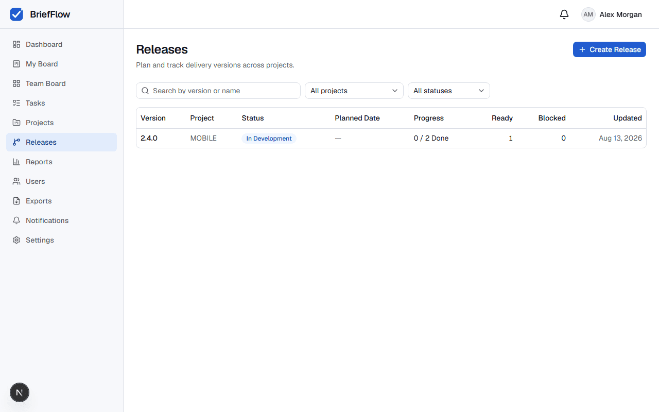
Task: Click the Team Board sidebar icon
Action: (x=16, y=83)
